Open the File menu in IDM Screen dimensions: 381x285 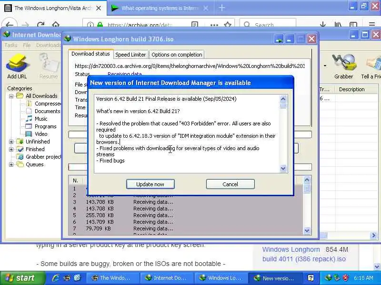27,45
